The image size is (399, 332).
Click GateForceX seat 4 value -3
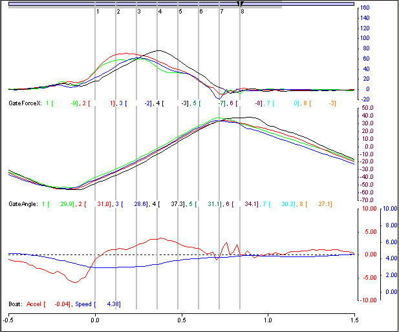184,103
